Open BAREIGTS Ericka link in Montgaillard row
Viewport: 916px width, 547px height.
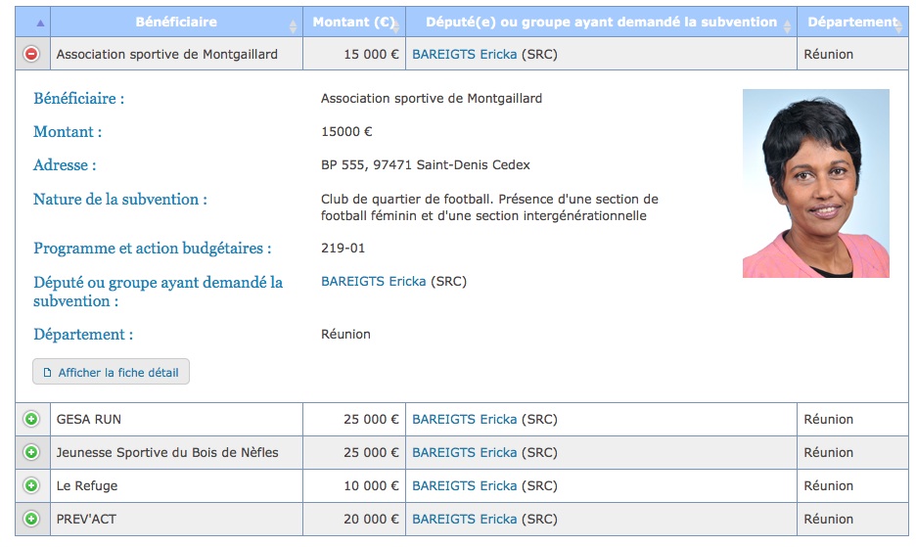coord(465,55)
